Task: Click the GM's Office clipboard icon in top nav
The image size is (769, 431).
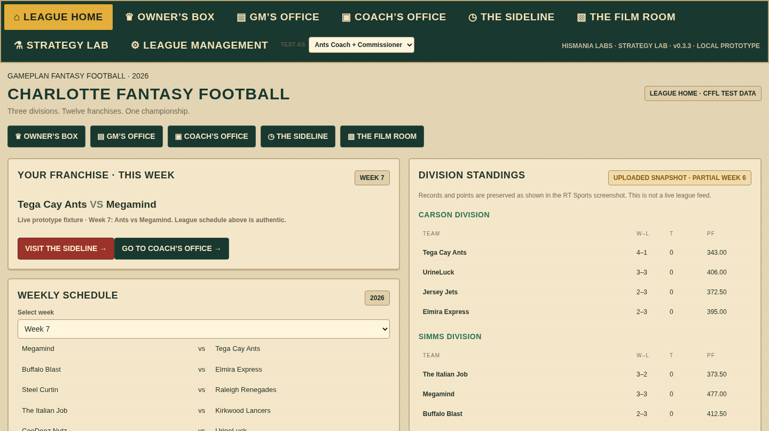Action: pyautogui.click(x=241, y=17)
